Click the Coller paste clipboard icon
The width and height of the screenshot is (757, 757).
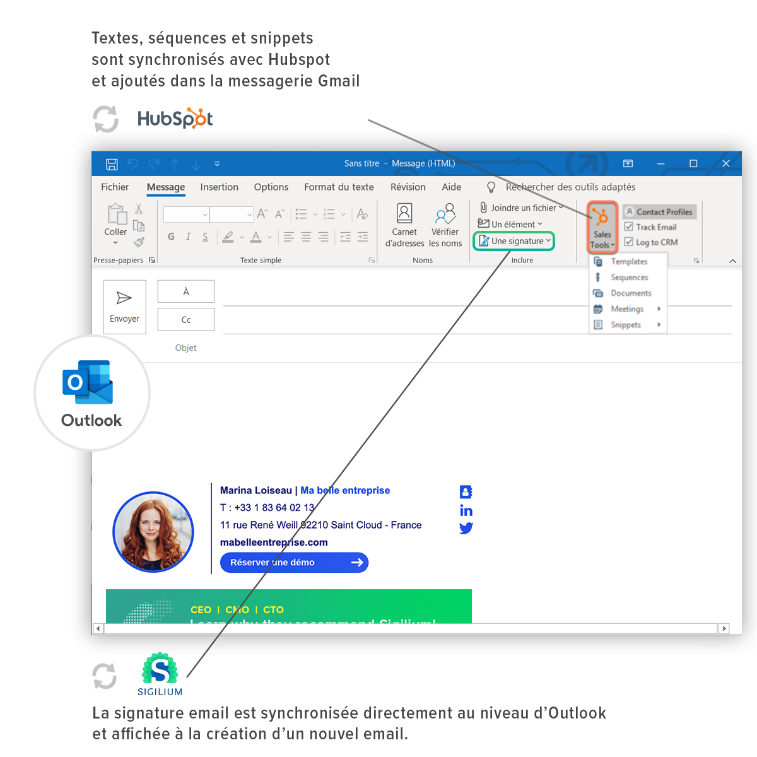[x=117, y=214]
